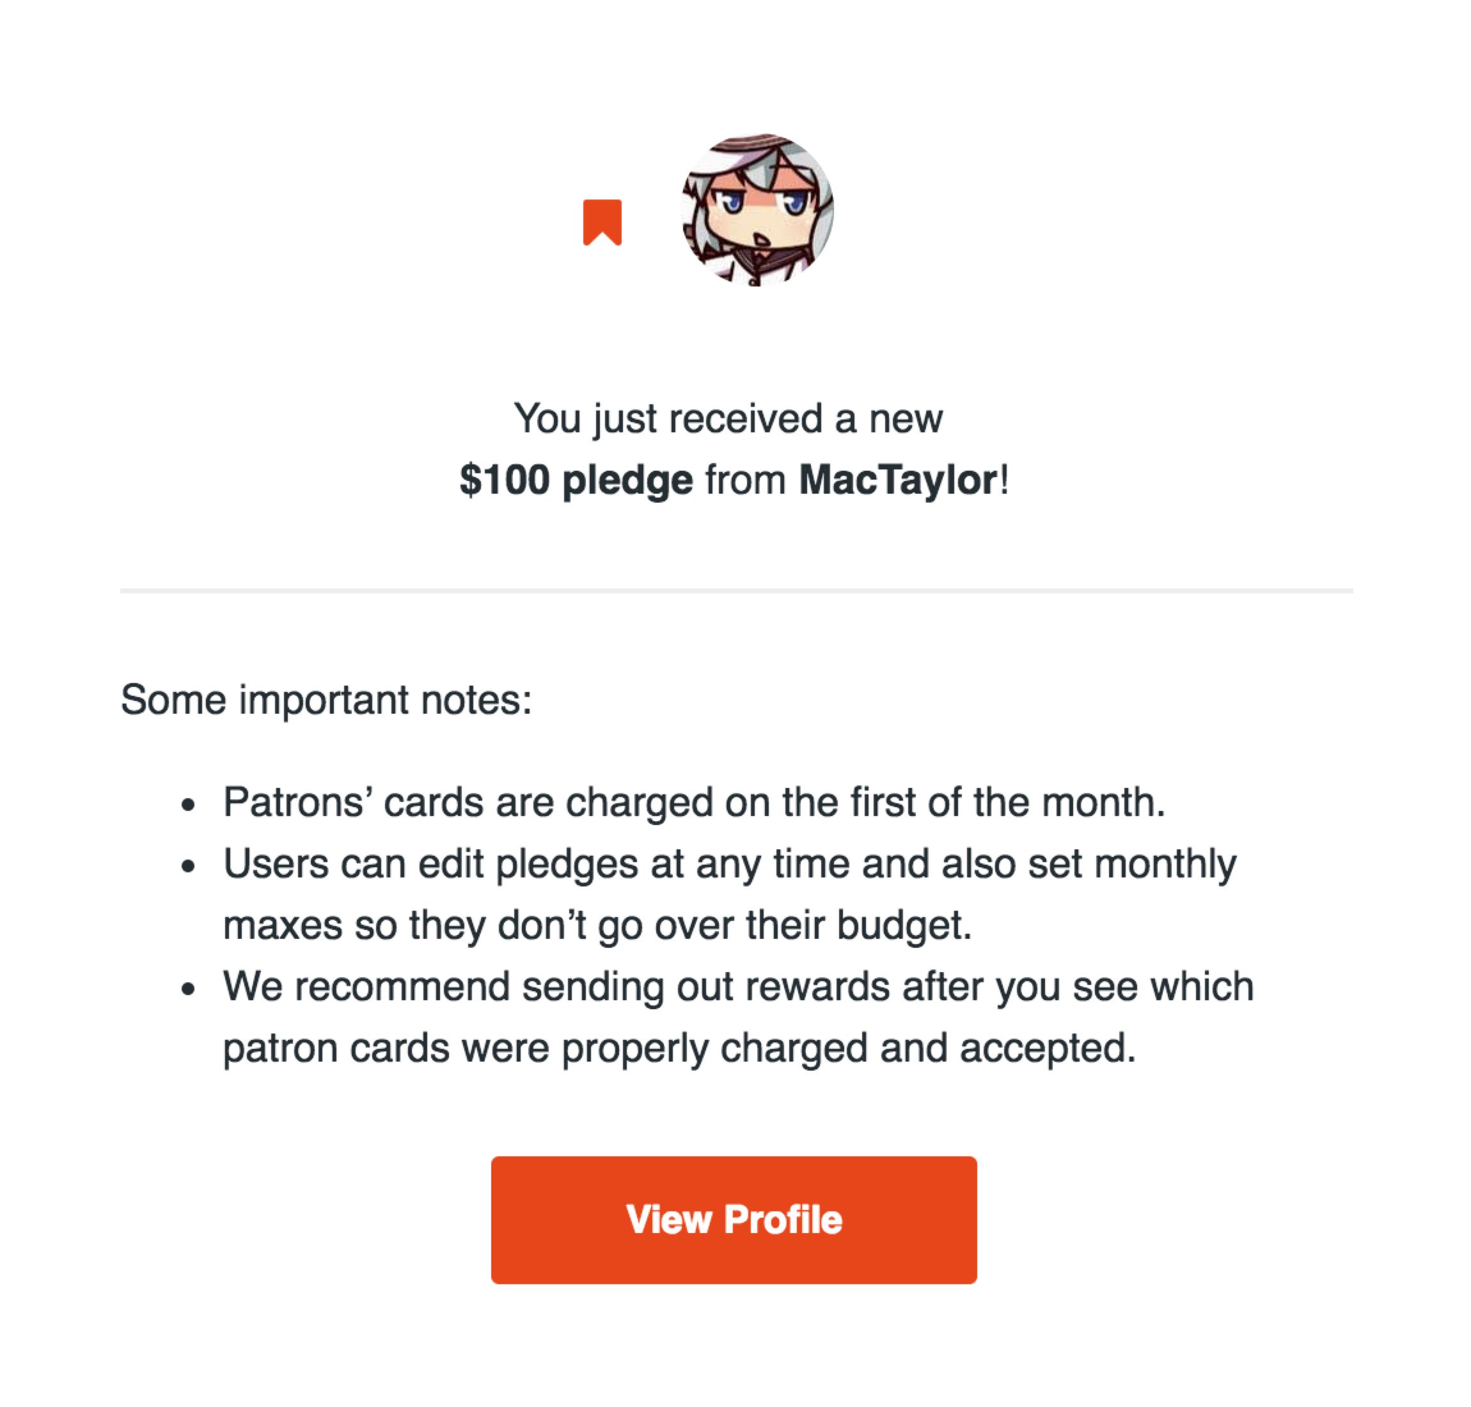Viewport: 1471px width, 1407px height.
Task: Click the "maxes so they don't go over" line
Action: [x=597, y=925]
